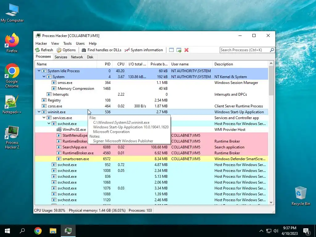
Task: Open the Recycle Bin
Action: [301, 196]
